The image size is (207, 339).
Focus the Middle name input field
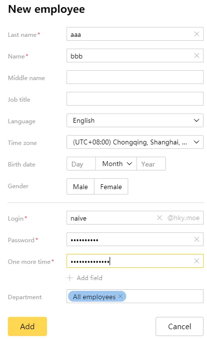[x=135, y=77]
